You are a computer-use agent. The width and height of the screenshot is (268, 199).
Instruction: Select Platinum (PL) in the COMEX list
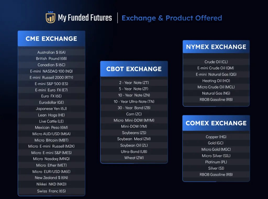pos(216,162)
